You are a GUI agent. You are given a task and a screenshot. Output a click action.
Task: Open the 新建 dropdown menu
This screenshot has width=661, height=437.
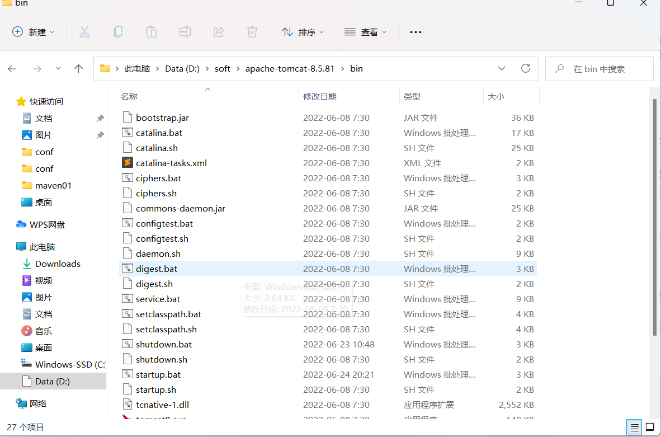(34, 32)
